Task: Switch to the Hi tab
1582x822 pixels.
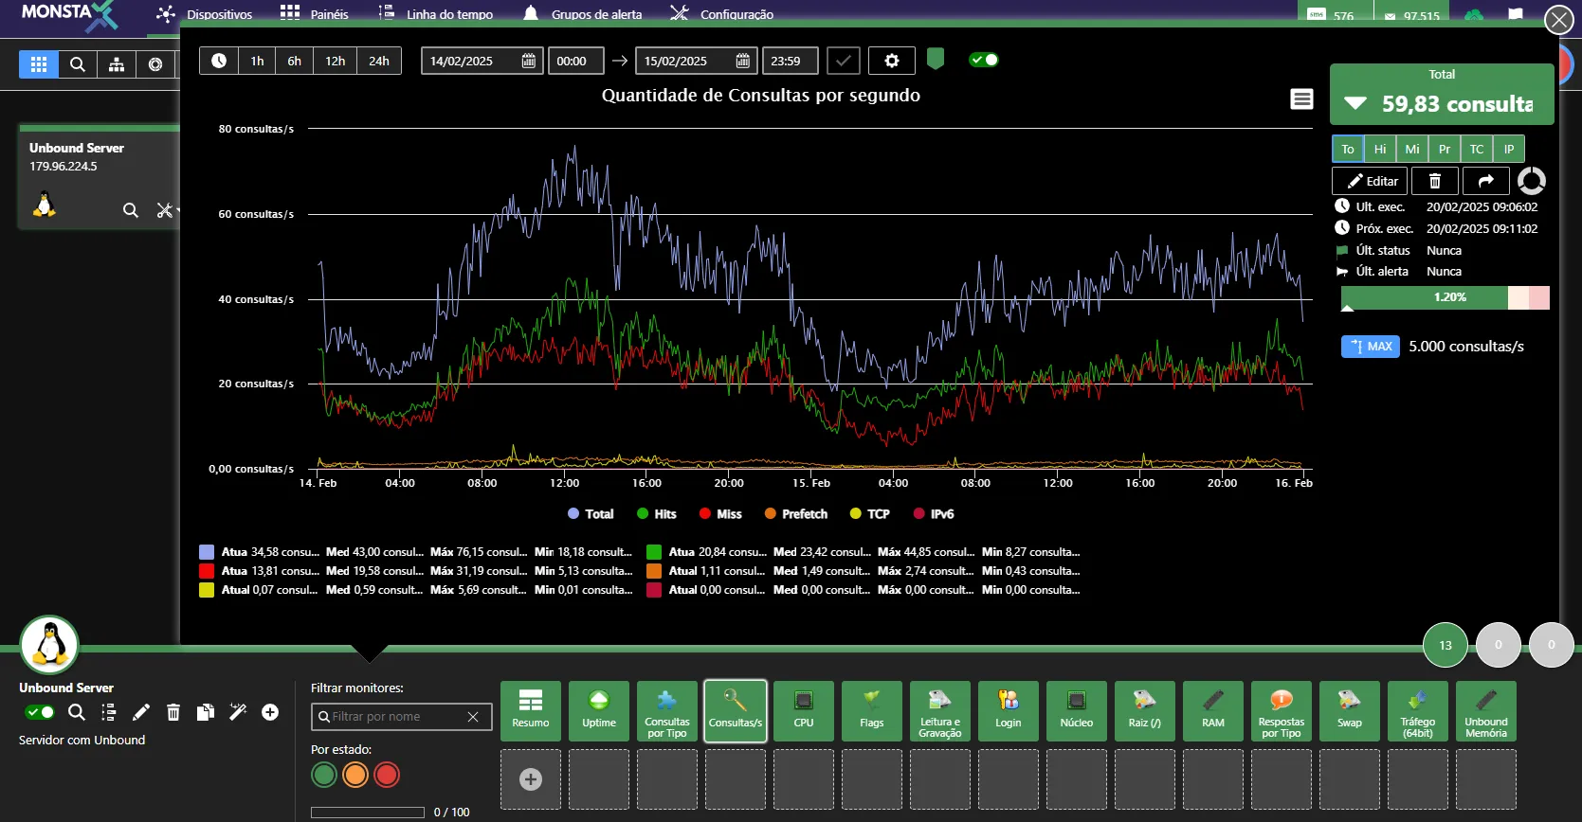Action: click(1380, 149)
